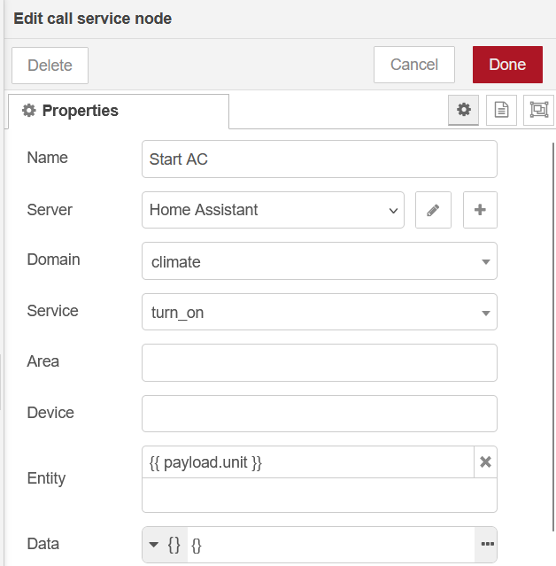Change the Data type selector to another type

coord(165,545)
